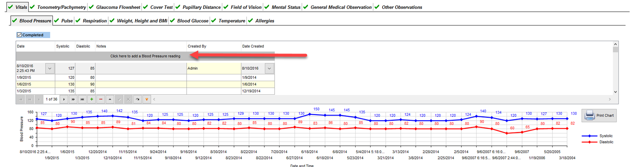Click systolic value 135 in 1/3/2015 row
631x167 pixels.
[65, 91]
